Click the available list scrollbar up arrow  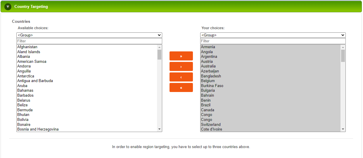159,47
